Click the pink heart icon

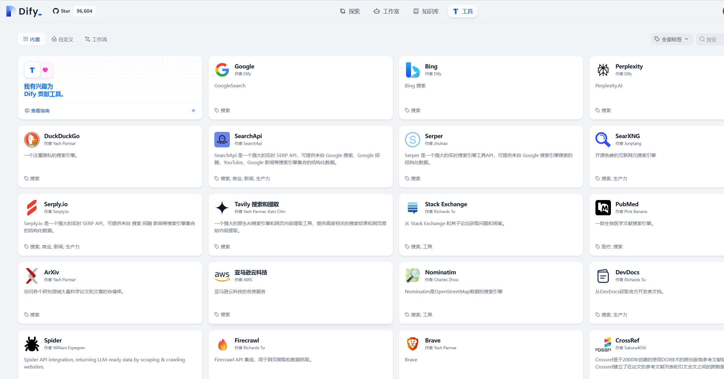[45, 70]
